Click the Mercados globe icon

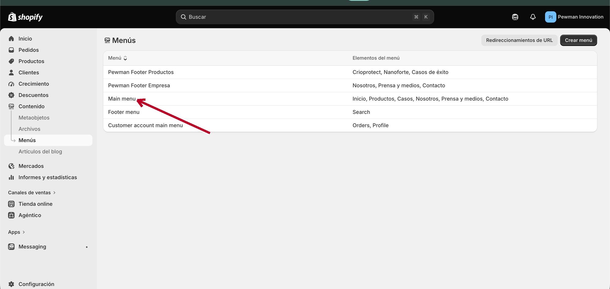11,166
